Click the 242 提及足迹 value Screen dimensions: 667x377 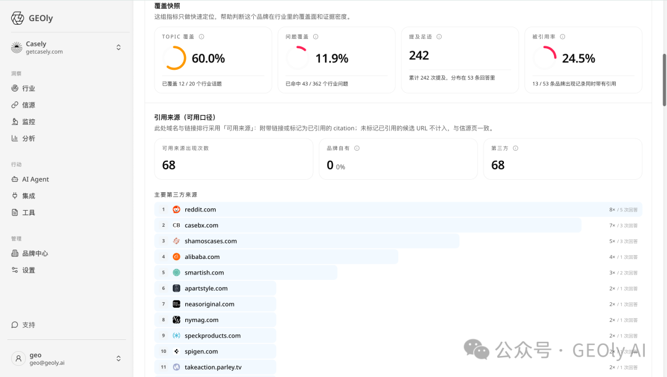[419, 56]
